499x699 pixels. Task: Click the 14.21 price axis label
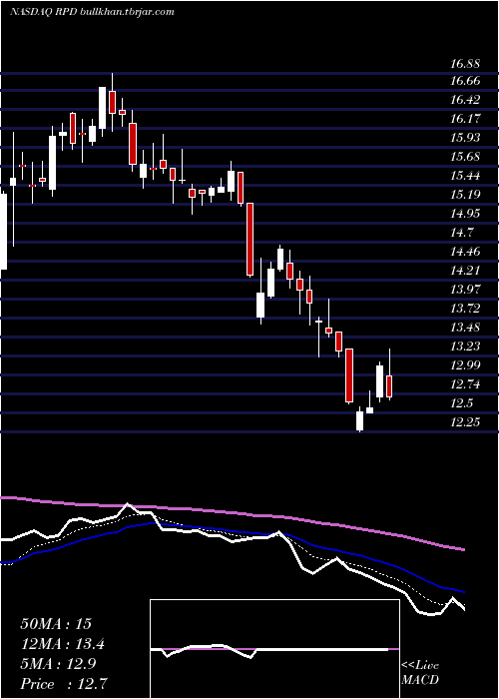click(465, 271)
